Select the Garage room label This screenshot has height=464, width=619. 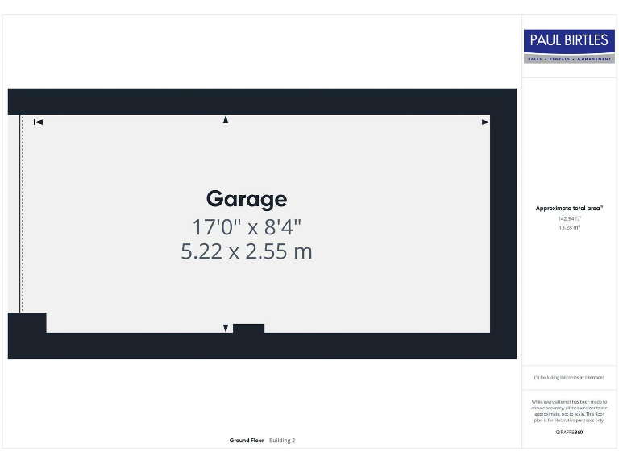click(246, 199)
